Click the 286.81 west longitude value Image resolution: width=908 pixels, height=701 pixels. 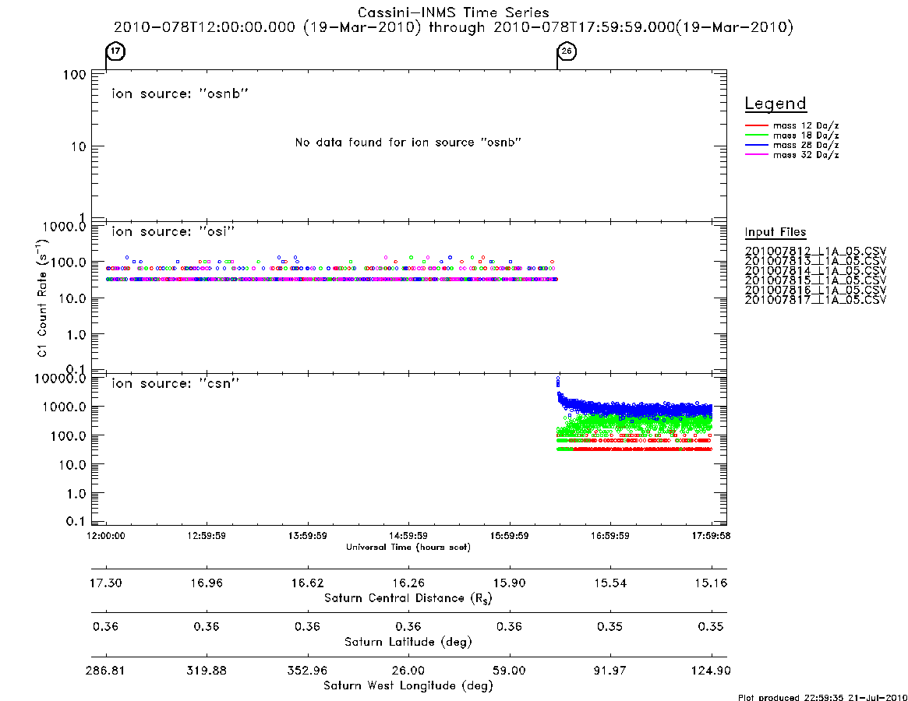pos(105,671)
